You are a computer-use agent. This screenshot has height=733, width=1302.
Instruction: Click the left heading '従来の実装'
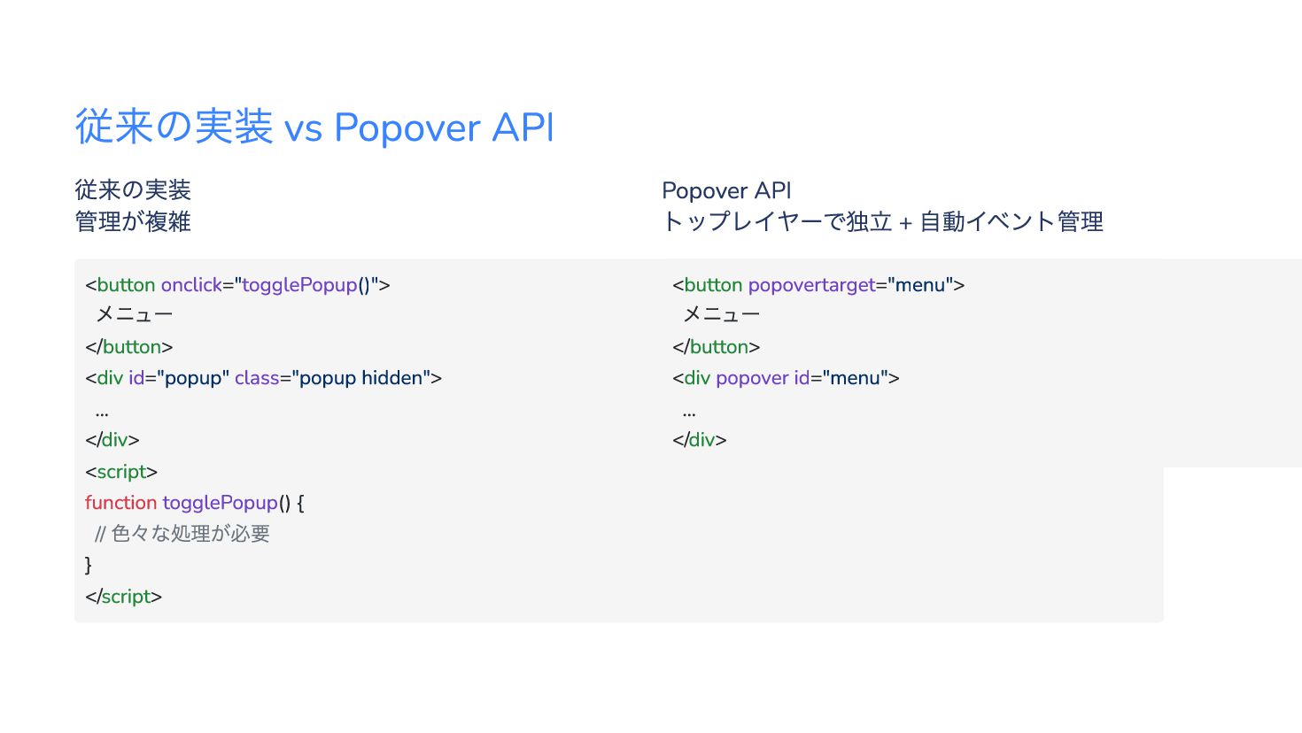click(133, 189)
